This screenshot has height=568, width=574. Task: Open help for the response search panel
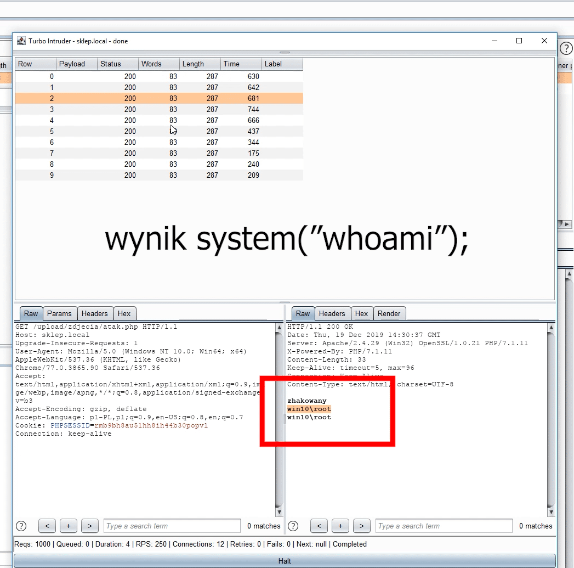point(293,526)
